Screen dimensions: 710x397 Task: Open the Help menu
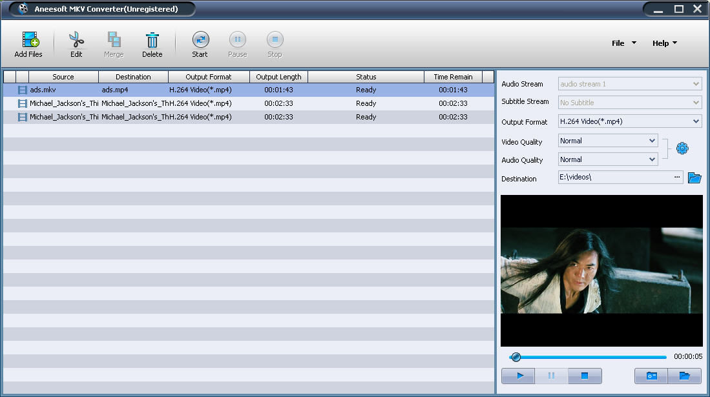(x=664, y=43)
